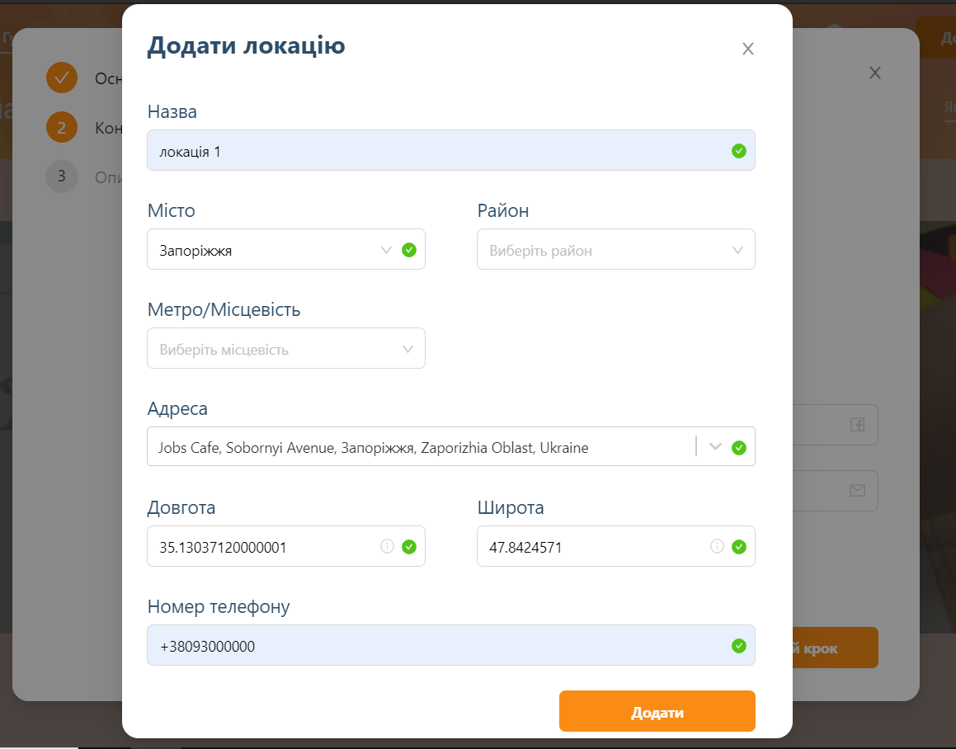Close the Додати локацію dialog
Viewport: 956px width, 749px height.
click(747, 49)
